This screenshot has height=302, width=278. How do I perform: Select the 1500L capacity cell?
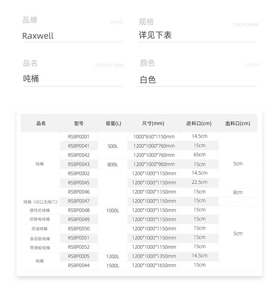coord(113,266)
